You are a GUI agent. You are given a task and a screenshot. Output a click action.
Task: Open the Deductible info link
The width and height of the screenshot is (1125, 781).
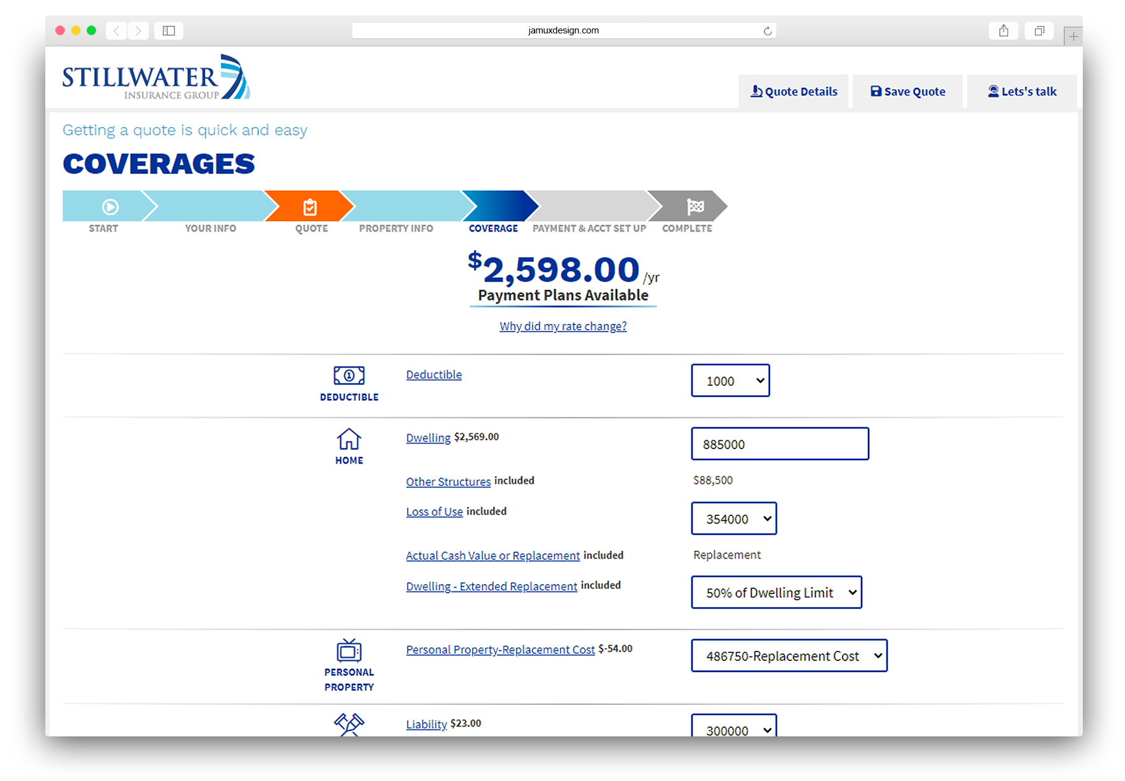click(x=434, y=374)
